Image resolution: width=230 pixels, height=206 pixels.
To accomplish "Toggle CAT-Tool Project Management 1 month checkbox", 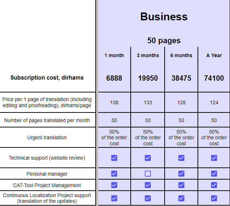I will click(x=114, y=185).
